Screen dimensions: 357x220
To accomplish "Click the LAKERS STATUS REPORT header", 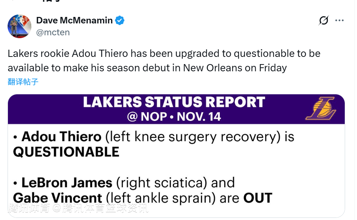I will pyautogui.click(x=174, y=102).
